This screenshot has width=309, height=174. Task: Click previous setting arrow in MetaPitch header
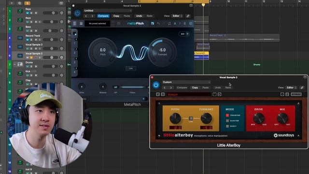point(86,16)
